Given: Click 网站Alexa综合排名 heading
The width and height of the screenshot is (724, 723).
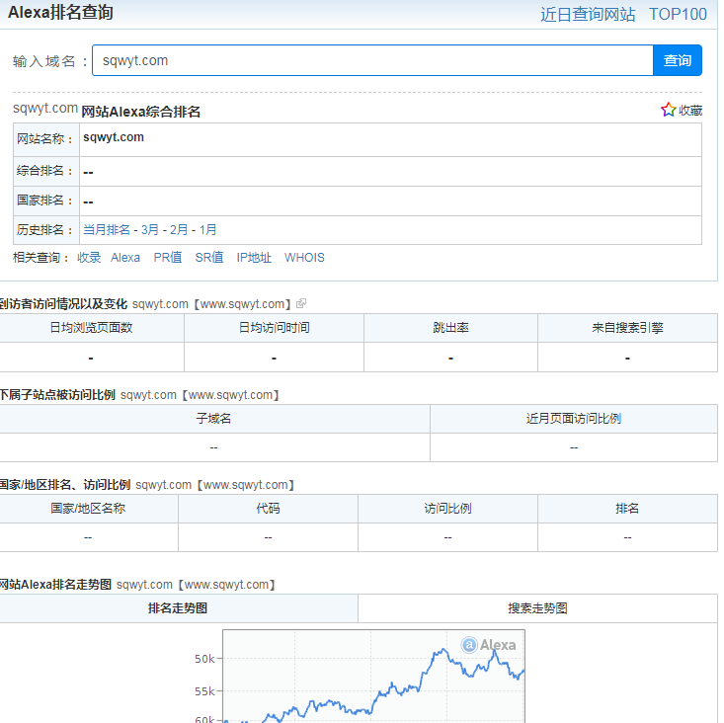Looking at the screenshot, I should (x=141, y=112).
